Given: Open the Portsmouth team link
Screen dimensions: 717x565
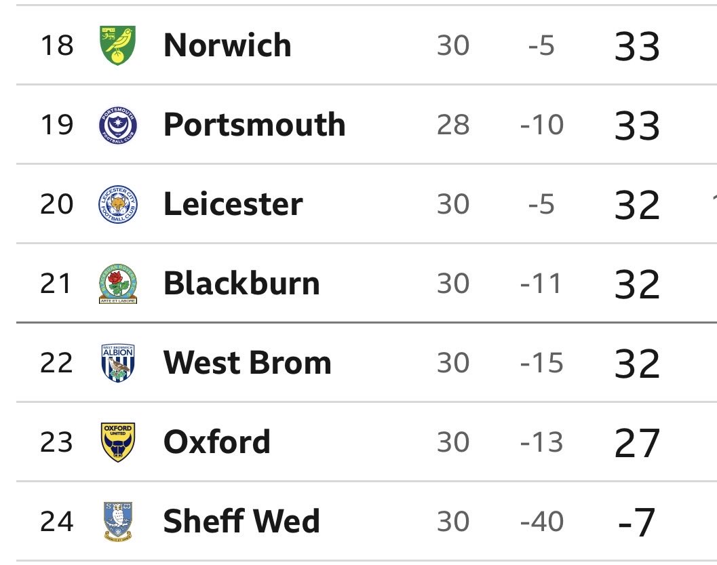Looking at the screenshot, I should 254,125.
